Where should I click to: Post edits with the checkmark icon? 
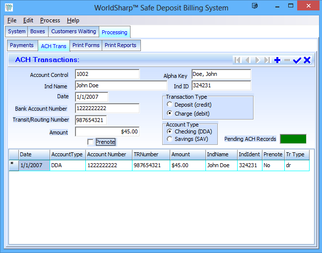point(297,60)
